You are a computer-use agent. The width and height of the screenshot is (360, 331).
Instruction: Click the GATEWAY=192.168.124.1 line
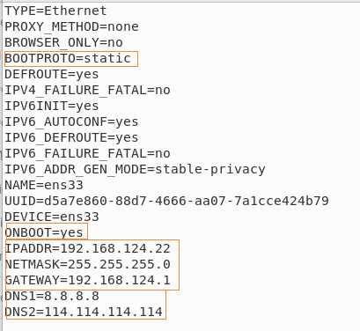[87, 280]
